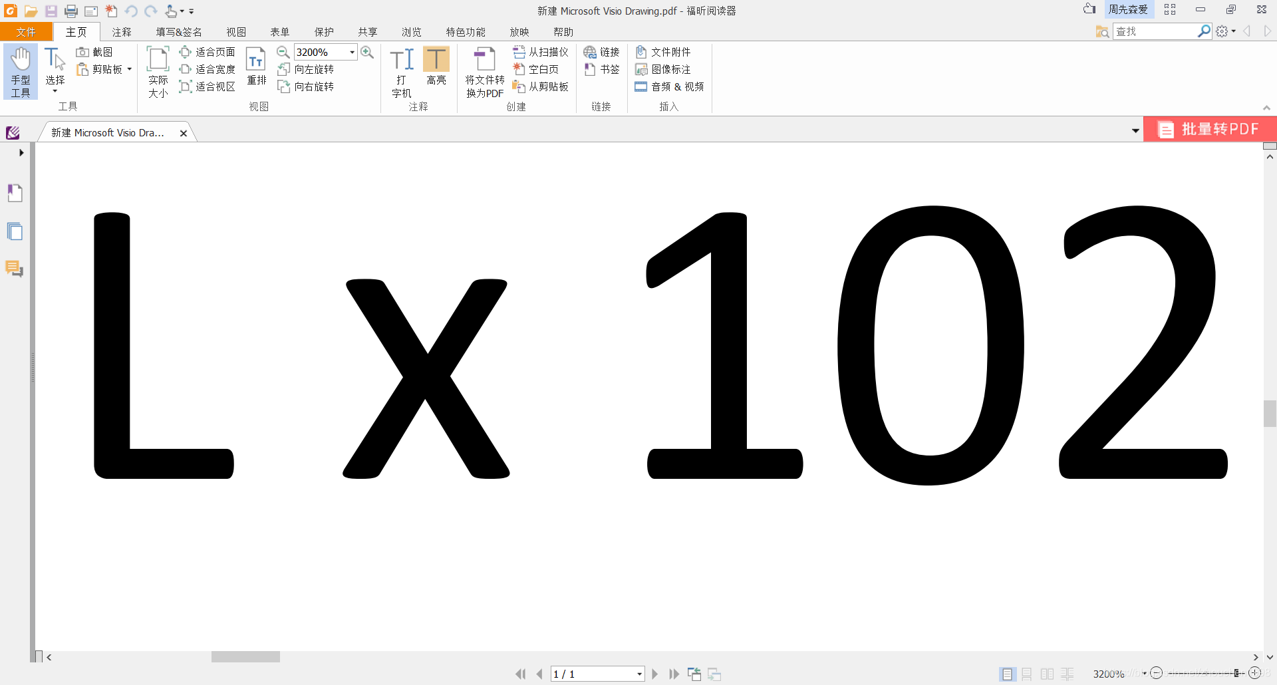Open the File (文件) menu

coord(26,32)
